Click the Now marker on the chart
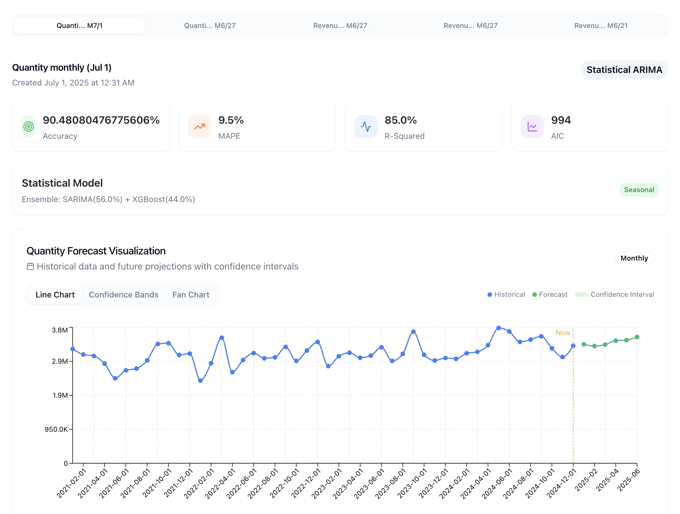Screen dimensions: 680x514 563,333
